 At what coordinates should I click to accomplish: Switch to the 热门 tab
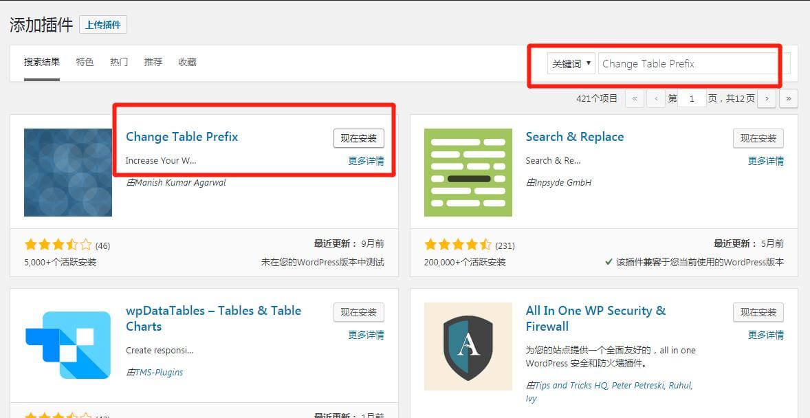(119, 63)
